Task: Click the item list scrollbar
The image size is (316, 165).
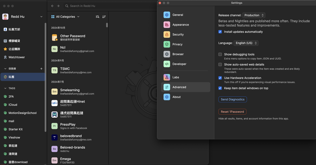Action: point(107,25)
